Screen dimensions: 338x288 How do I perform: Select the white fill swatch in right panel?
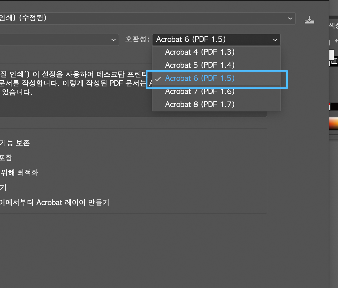point(331,55)
